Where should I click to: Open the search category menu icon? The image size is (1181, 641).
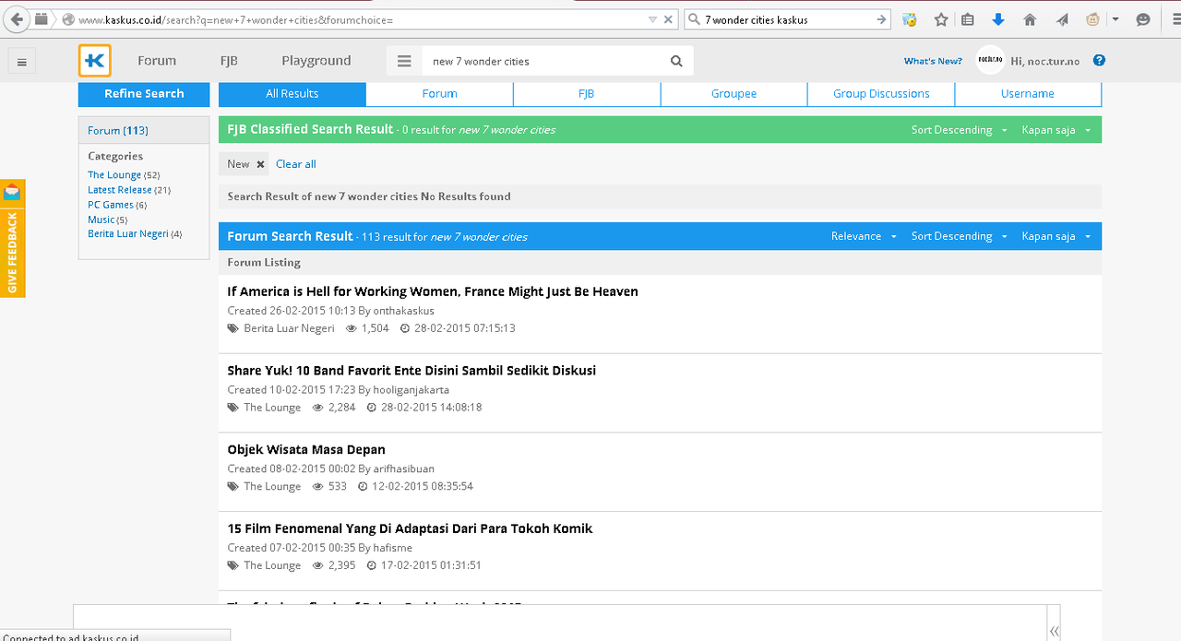pos(404,61)
